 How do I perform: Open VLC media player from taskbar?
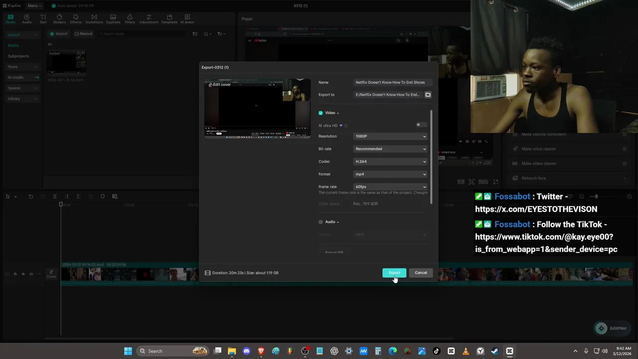coord(466,351)
